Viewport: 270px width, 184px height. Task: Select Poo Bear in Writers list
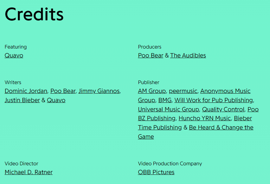[x=63, y=91]
